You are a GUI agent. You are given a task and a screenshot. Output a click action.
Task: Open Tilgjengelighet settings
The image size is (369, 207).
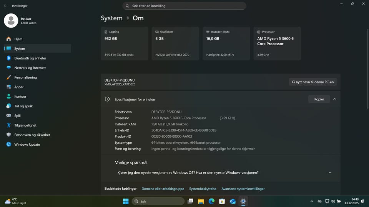[25, 125]
